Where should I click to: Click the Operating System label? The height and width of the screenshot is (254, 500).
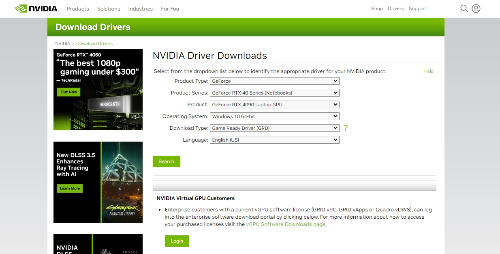point(185,116)
